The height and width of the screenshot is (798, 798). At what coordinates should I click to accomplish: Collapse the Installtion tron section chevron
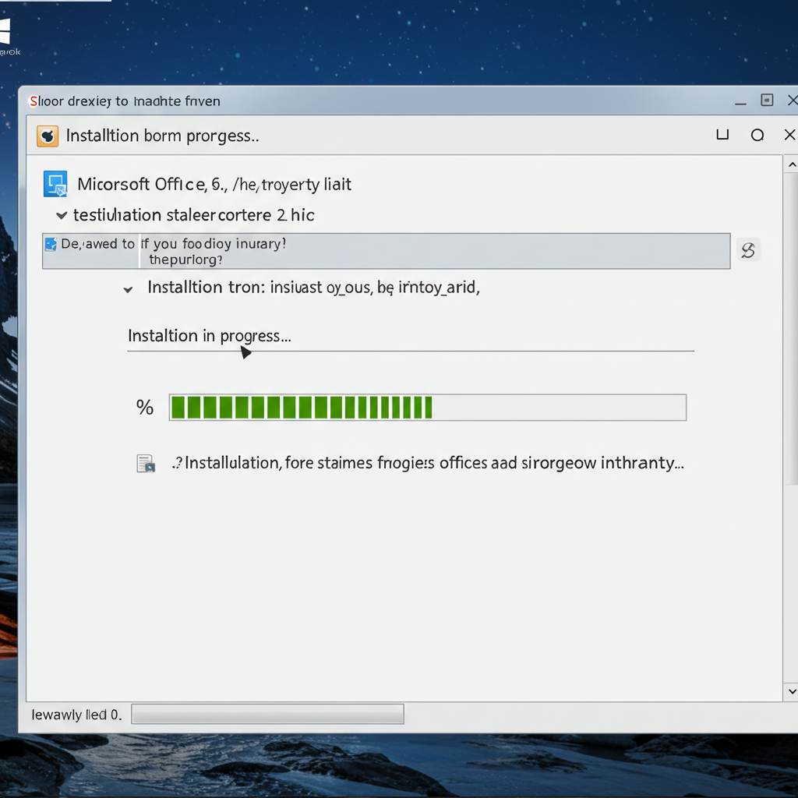[x=129, y=290]
